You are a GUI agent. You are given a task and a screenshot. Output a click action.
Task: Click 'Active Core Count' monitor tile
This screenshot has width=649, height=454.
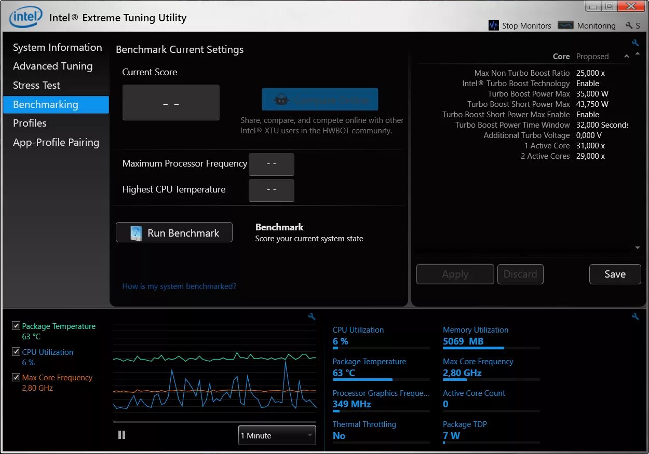point(491,401)
